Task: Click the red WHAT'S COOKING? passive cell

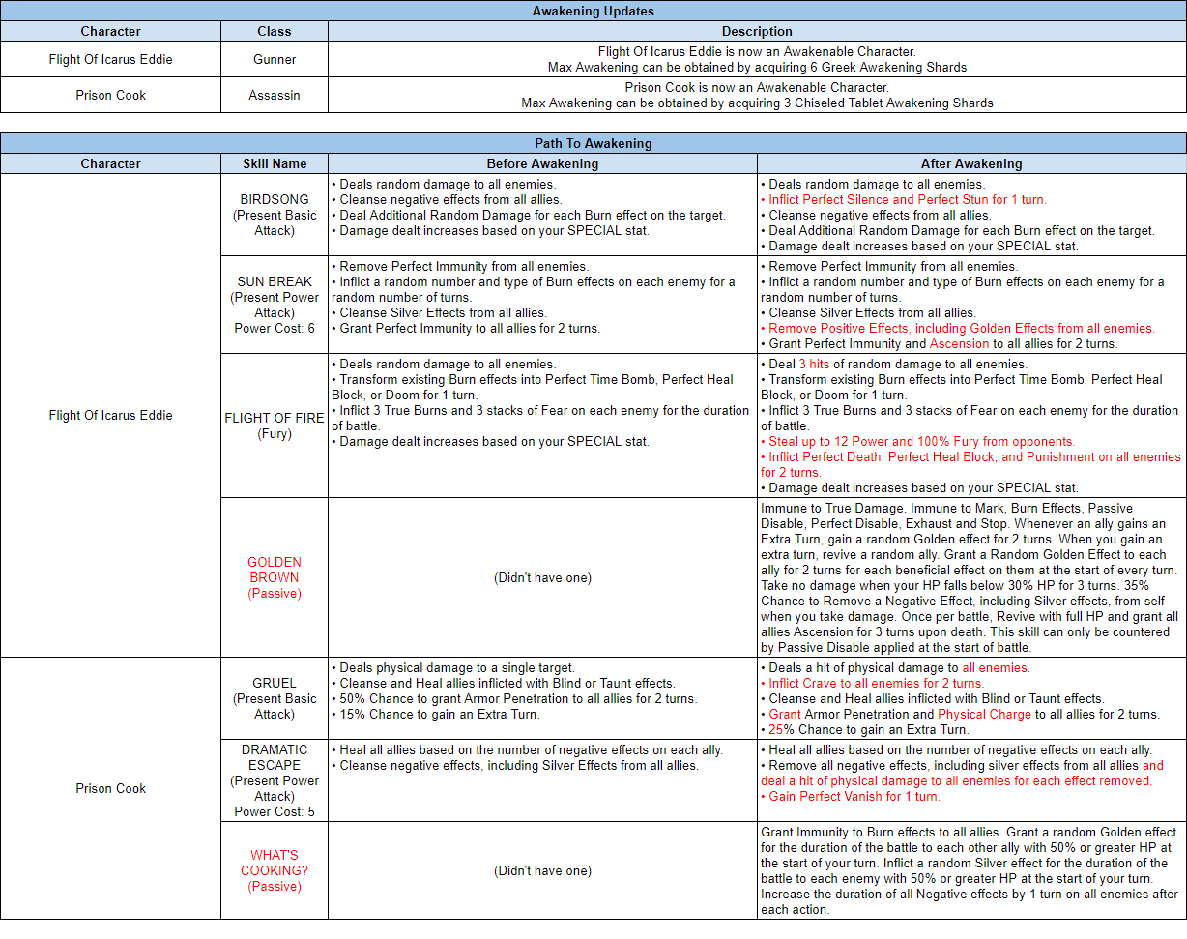Action: point(275,870)
